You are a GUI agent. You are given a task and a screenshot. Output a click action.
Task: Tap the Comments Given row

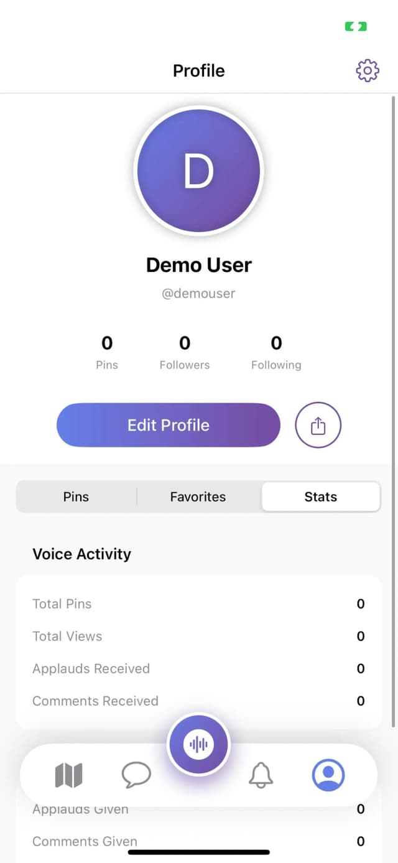click(x=198, y=841)
